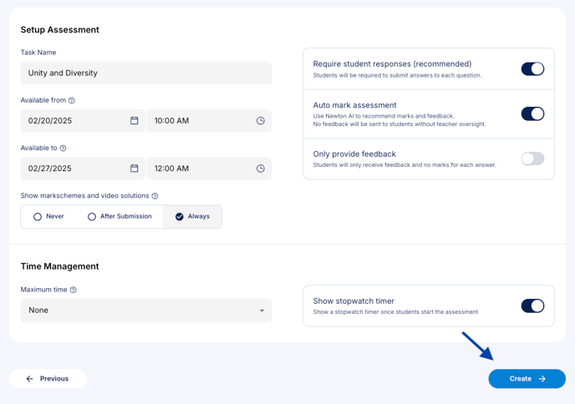
Task: Select the After Submission radio option
Action: [x=120, y=216]
